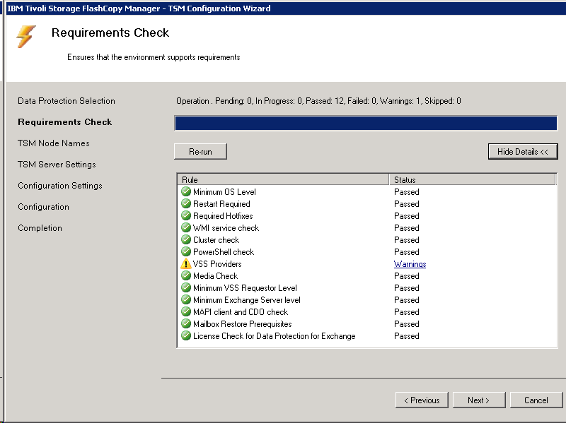Viewport: 566px width, 423px height.
Task: Open the Warnings link for VSS Providers
Action: tap(410, 264)
